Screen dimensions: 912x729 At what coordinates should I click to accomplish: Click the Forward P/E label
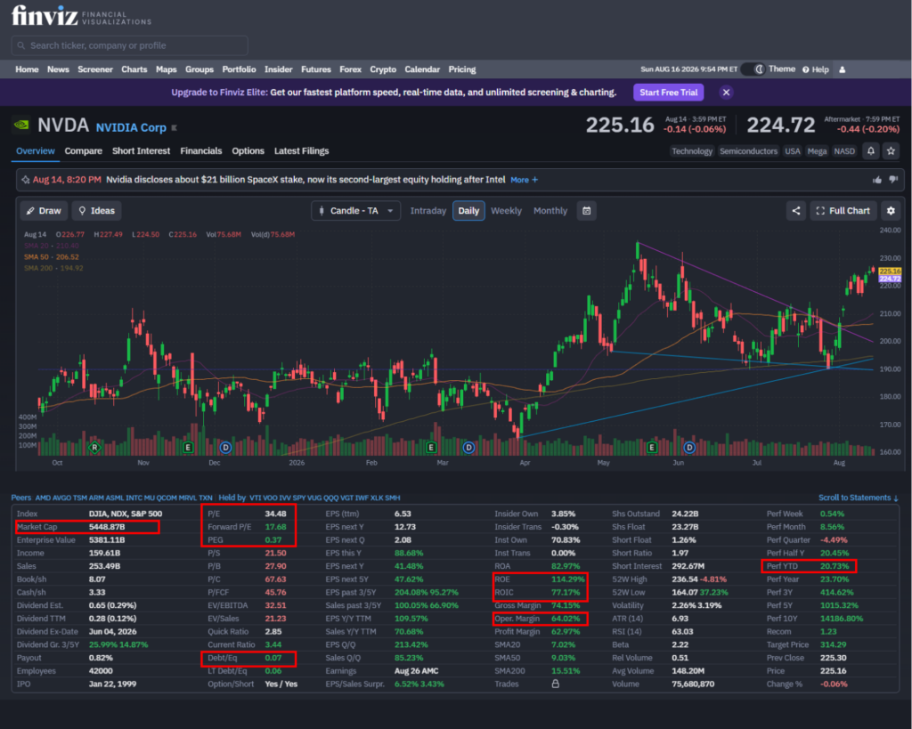[229, 527]
